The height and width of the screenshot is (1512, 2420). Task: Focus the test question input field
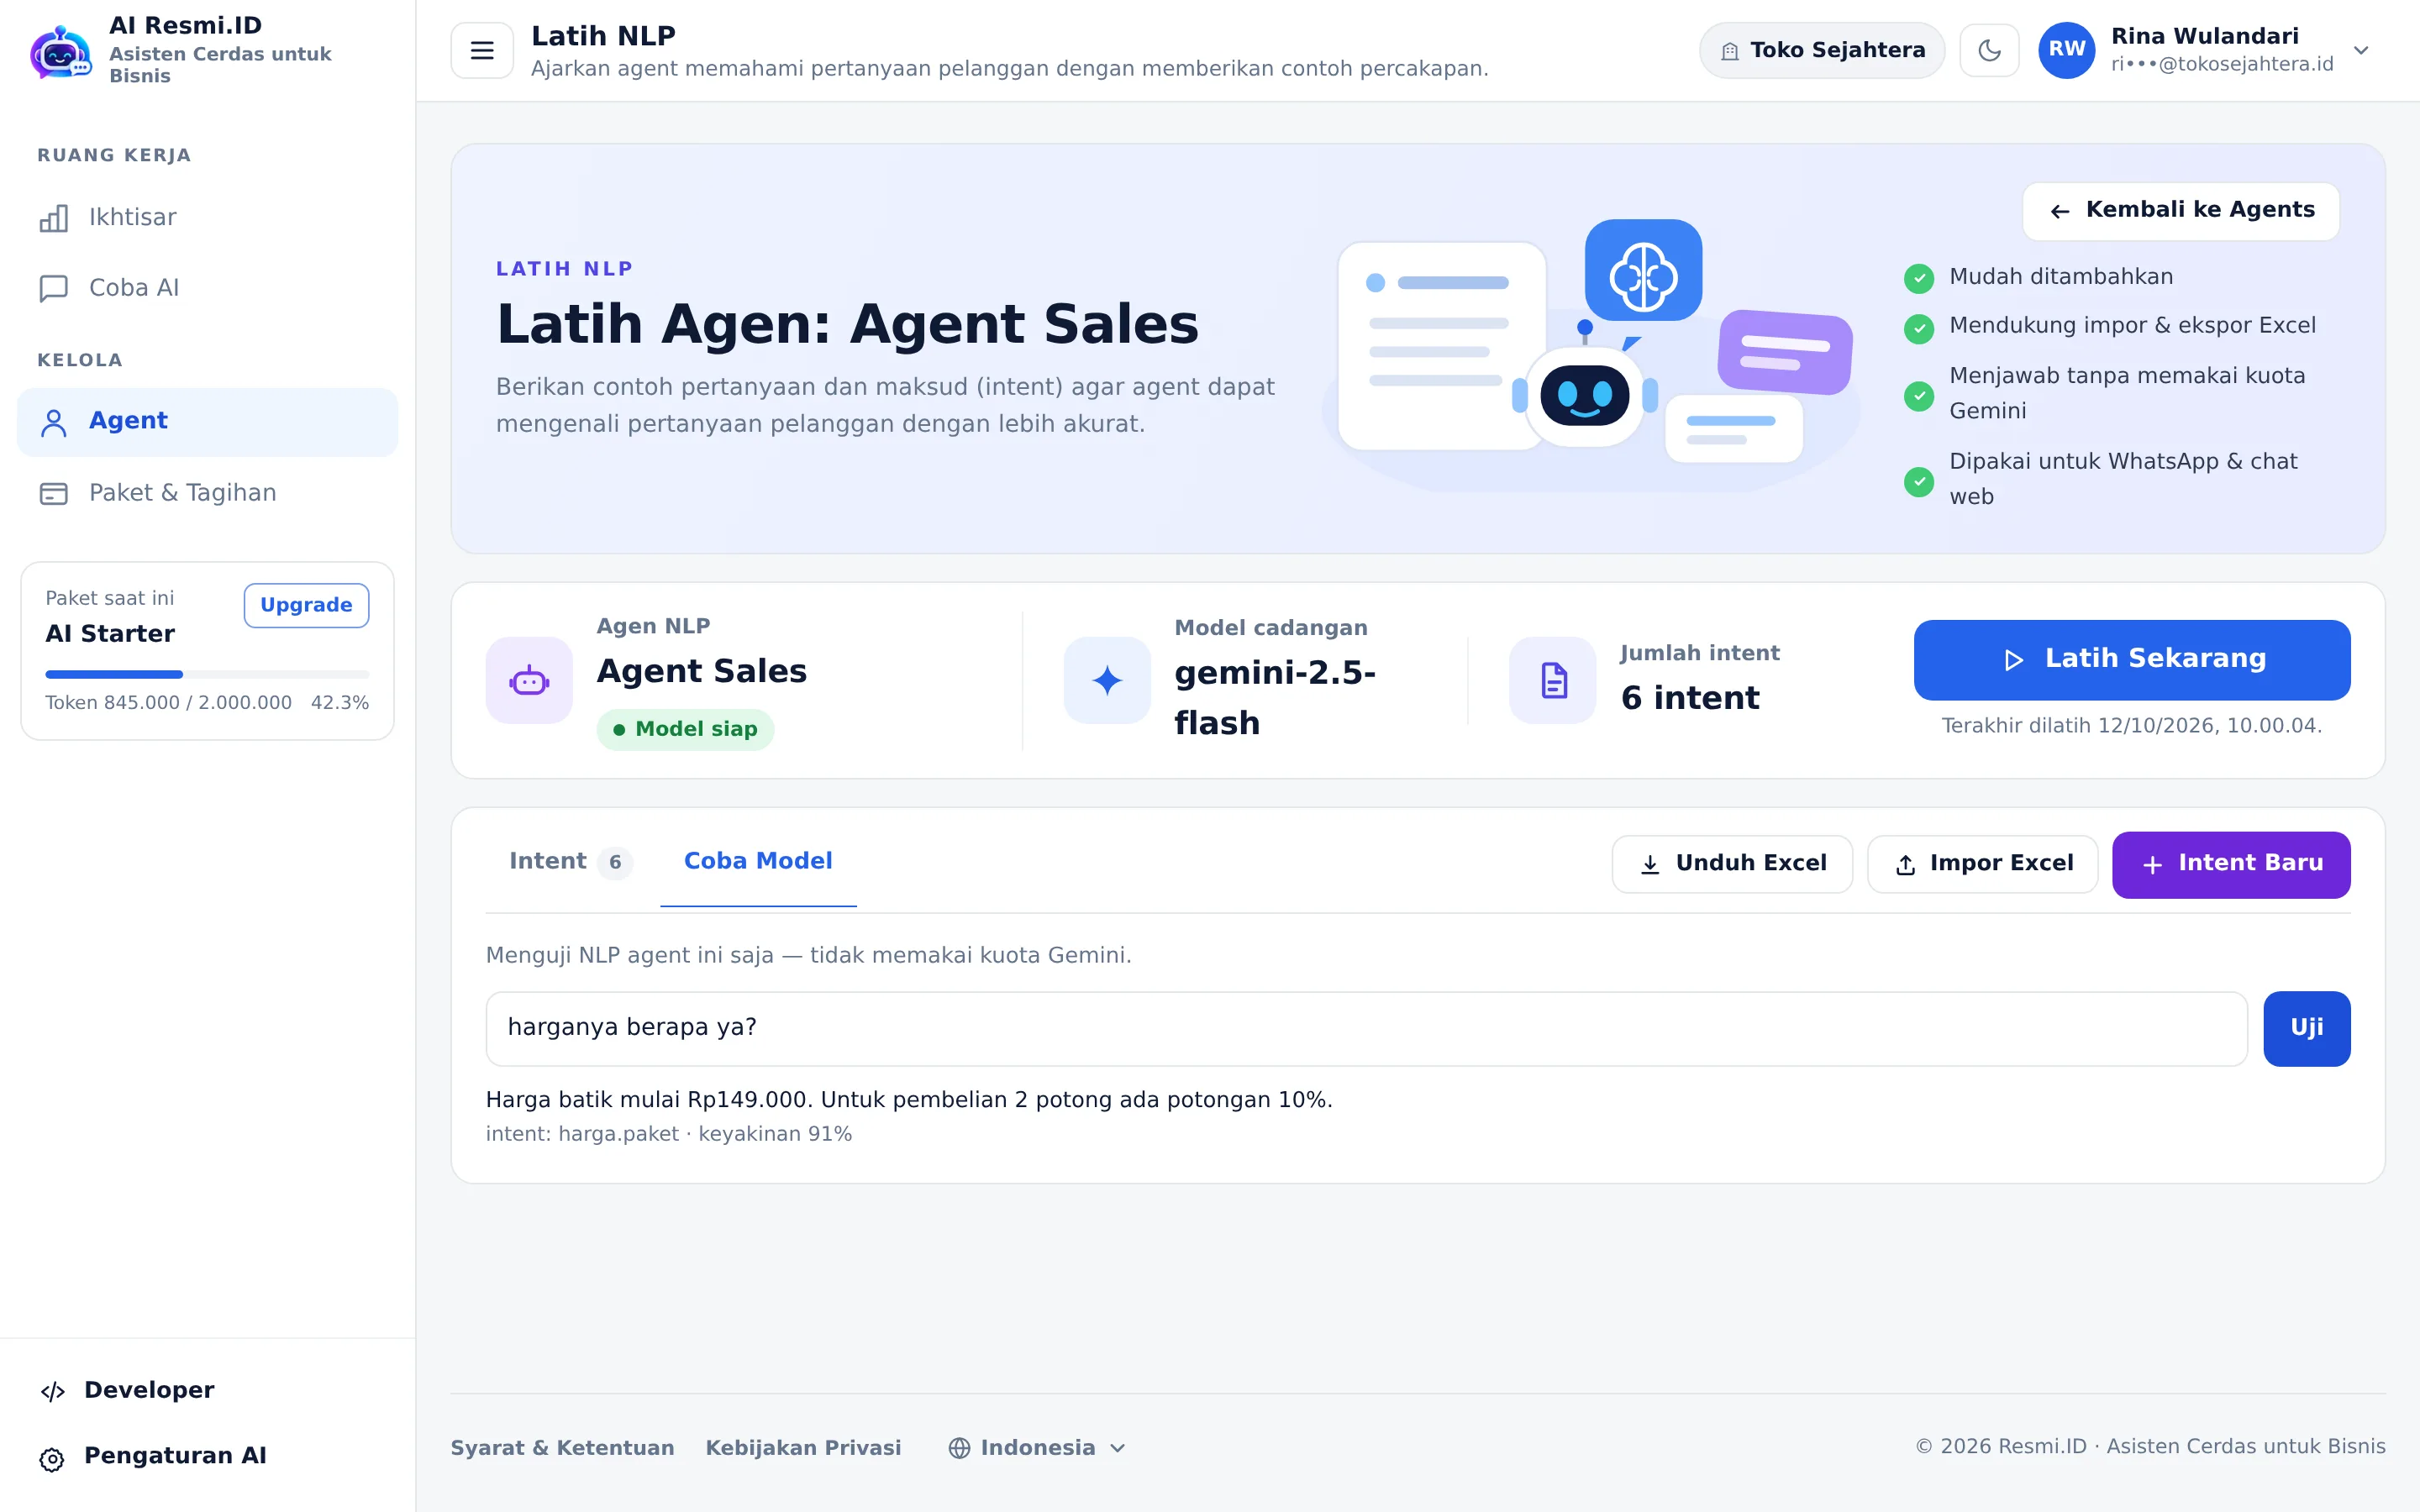coord(1366,1028)
